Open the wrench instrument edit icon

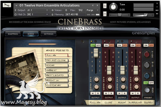7,5
